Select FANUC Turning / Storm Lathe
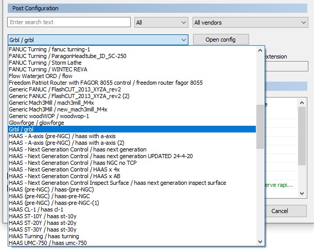Image resolution: width=314 pixels, height=249 pixels. [x=132, y=63]
